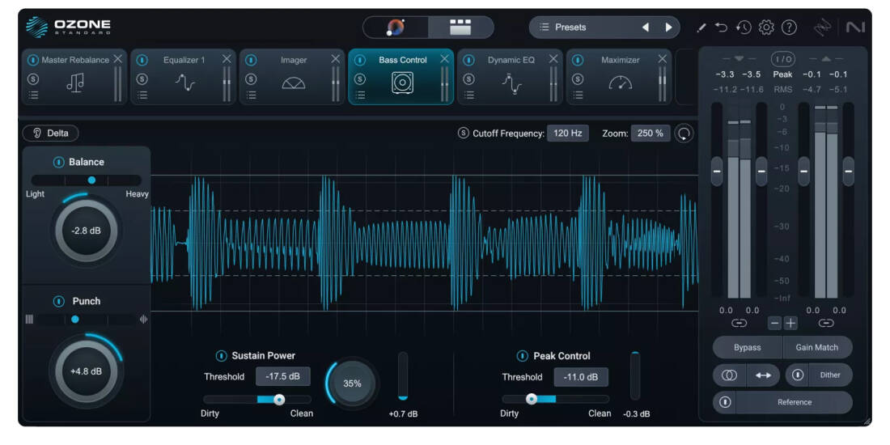The width and height of the screenshot is (890, 445).
Task: Open the undo history clock icon
Action: [744, 28]
